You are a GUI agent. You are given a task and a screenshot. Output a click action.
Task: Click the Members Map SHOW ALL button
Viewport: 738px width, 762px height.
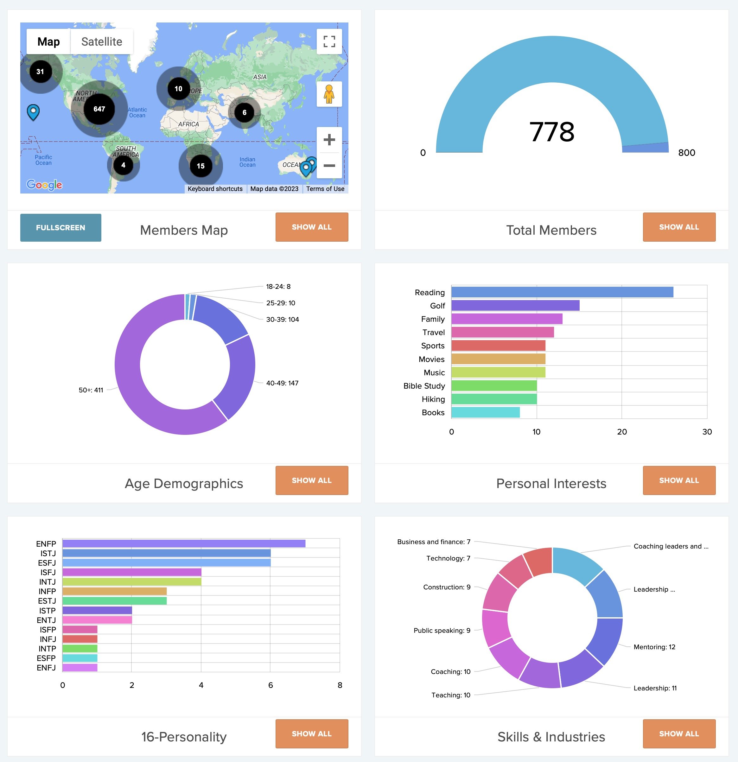tap(312, 226)
